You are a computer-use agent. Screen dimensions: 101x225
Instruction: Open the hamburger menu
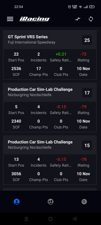pyautogui.click(x=10, y=19)
